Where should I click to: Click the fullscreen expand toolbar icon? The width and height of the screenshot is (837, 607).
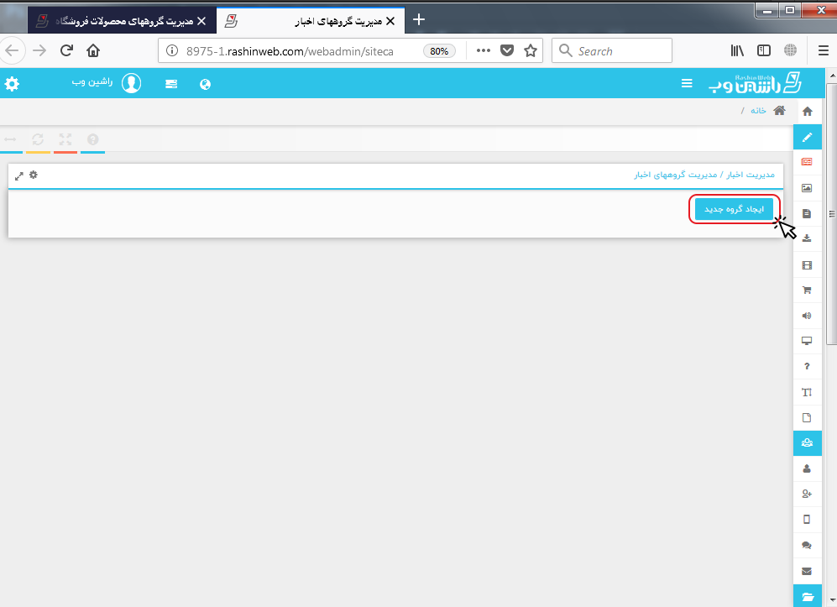[65, 139]
